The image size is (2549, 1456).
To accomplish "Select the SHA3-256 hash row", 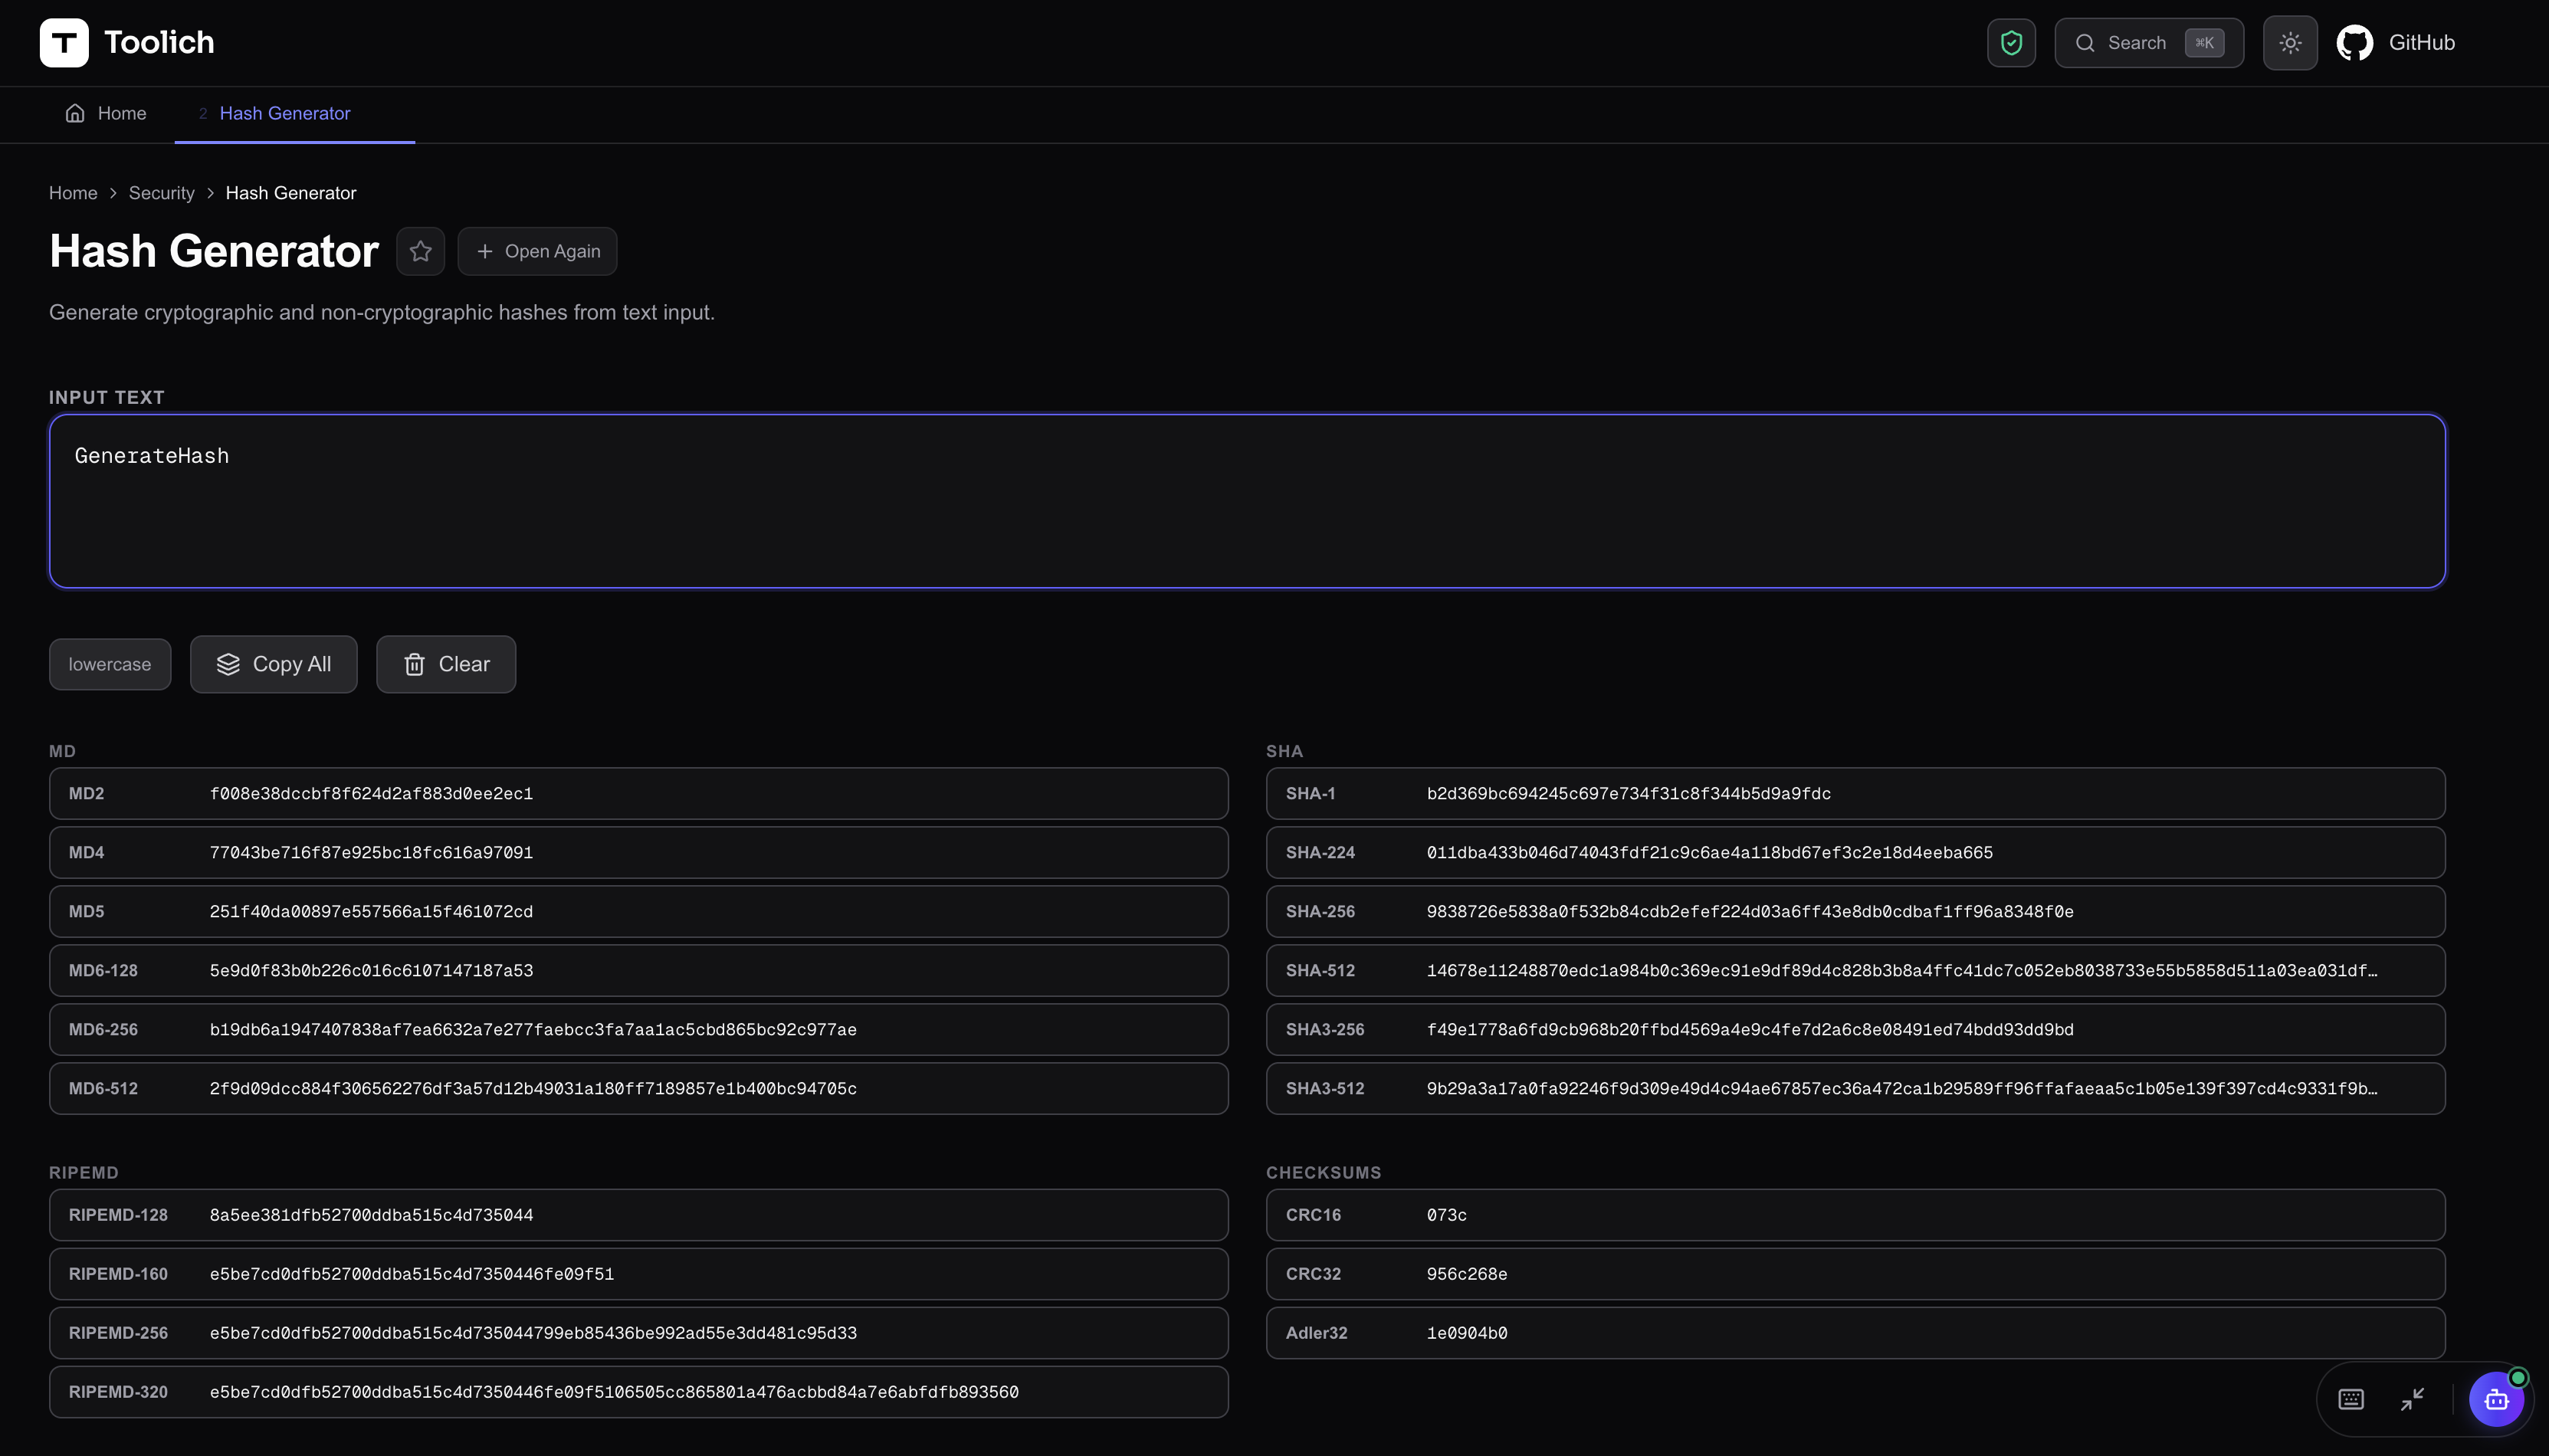I will click(1855, 1029).
